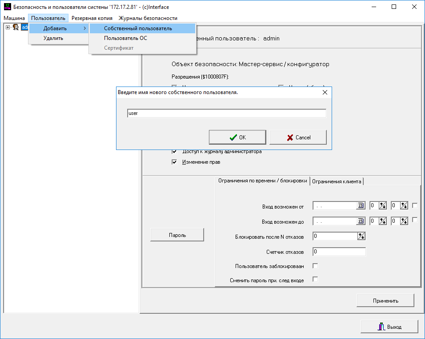Check 'Сменить пароль при след. входе'

[x=315, y=280]
